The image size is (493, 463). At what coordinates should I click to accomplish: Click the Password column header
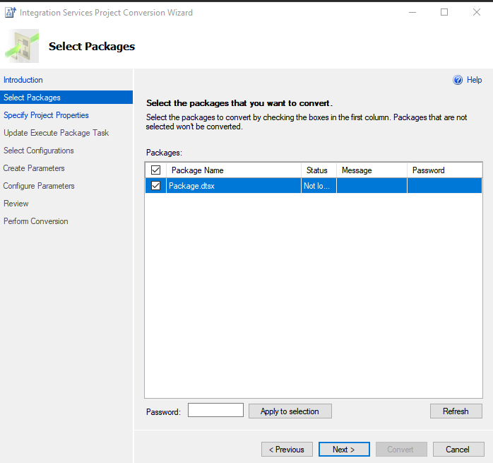click(x=444, y=170)
